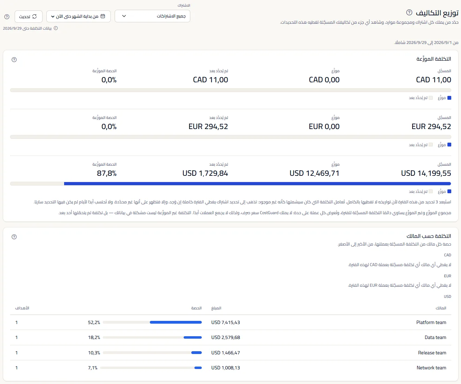Open help icon in the التكلفة حسب المالك card

[14, 237]
